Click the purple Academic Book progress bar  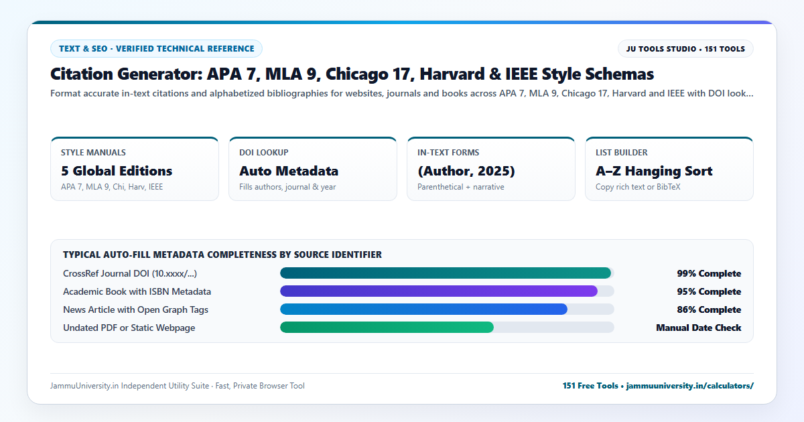click(x=447, y=291)
